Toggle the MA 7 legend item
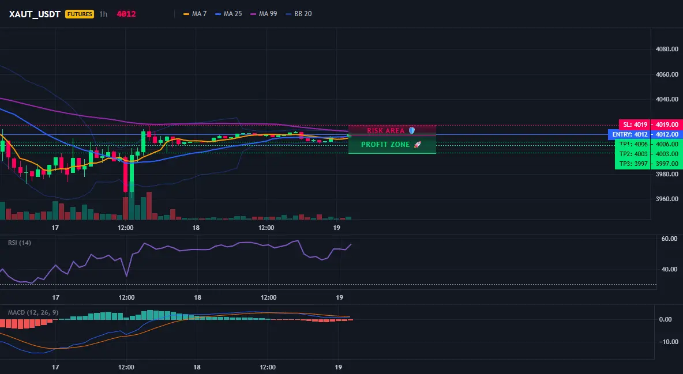 click(x=195, y=14)
